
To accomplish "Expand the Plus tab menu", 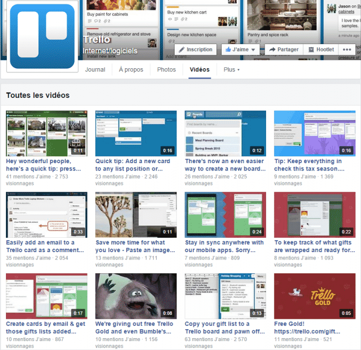I will 231,70.
